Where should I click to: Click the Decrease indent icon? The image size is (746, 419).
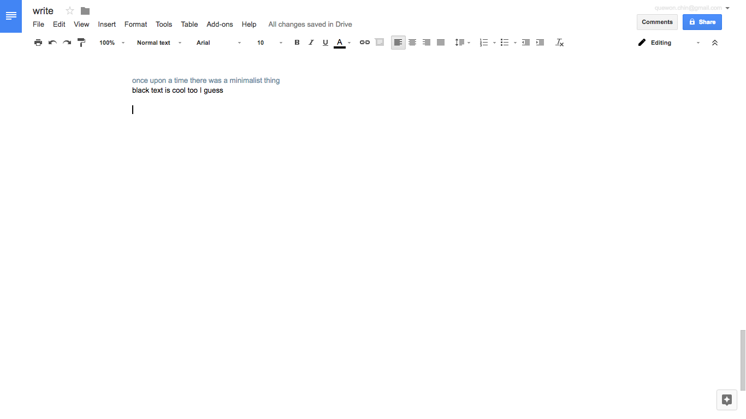coord(525,43)
